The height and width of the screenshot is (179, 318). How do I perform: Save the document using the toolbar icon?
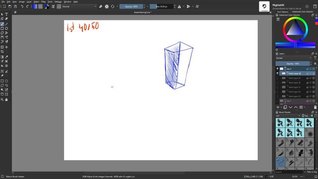pyautogui.click(x=15, y=6)
